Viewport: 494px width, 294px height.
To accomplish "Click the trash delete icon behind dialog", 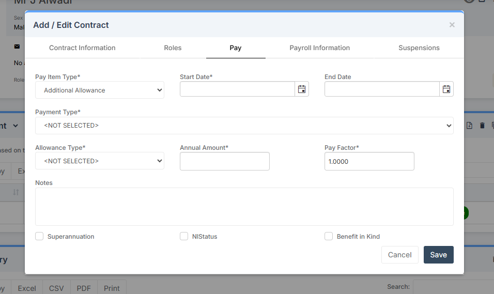I will click(x=482, y=126).
